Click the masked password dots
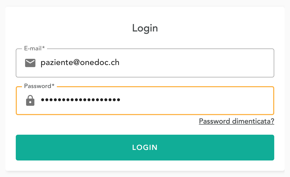Screen dimensions: 290x177 point(80,100)
